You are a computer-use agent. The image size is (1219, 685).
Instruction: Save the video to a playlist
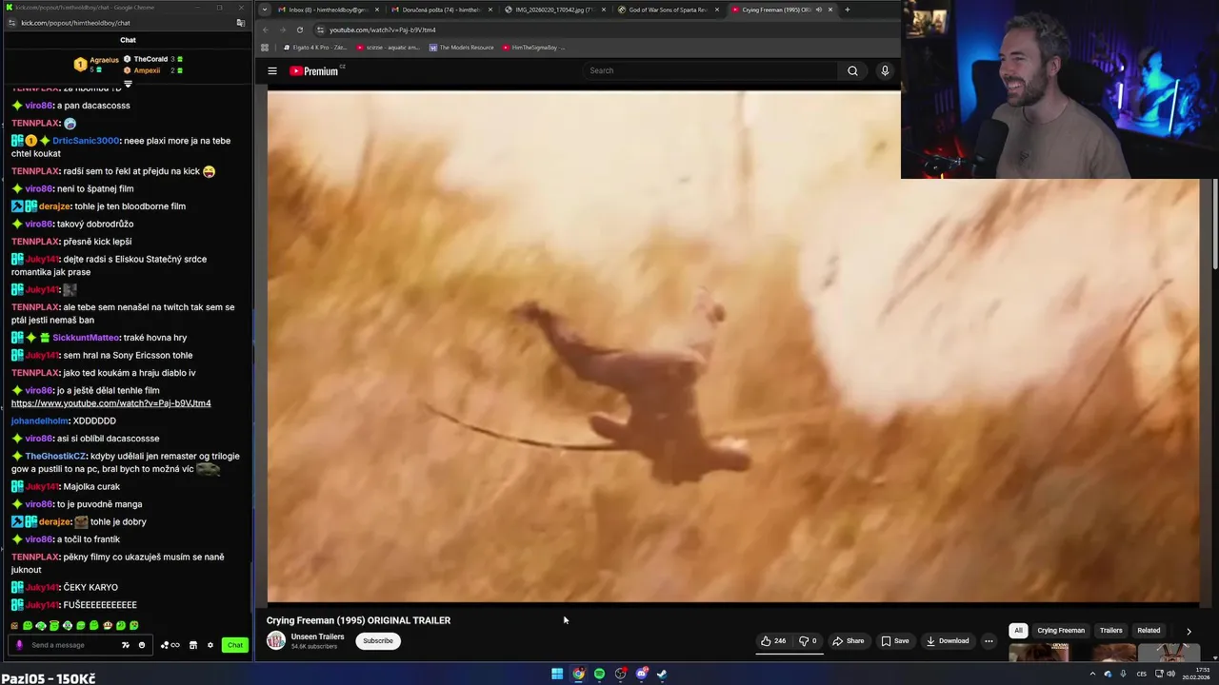pyautogui.click(x=895, y=640)
